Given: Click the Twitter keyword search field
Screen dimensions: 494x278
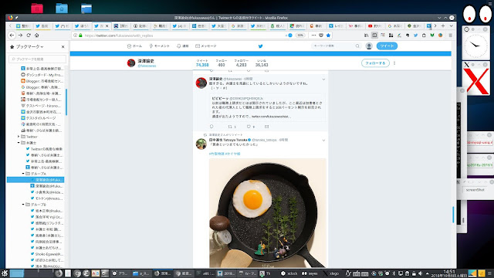Looking at the screenshot, I should pyautogui.click(x=337, y=46).
